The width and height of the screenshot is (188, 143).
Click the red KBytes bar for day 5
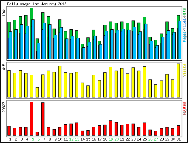click(x=31, y=119)
